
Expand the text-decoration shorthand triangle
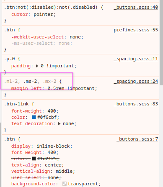[59, 124]
